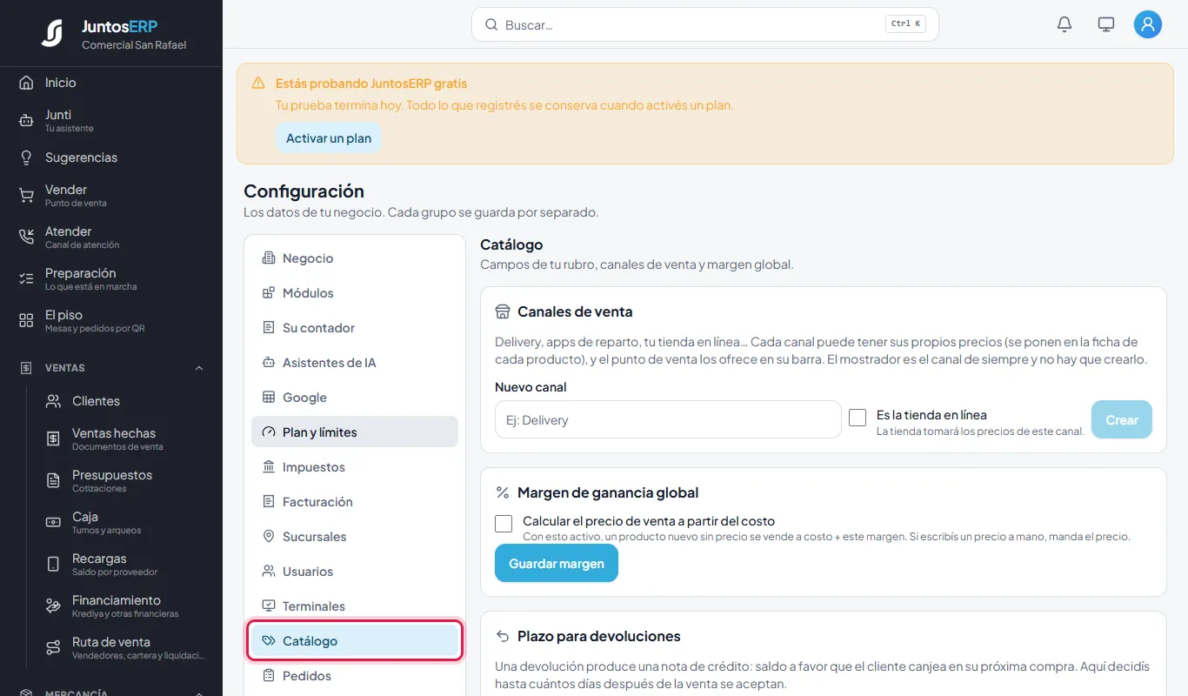The height and width of the screenshot is (696, 1188).
Task: Enable 'Calcular el precio de venta' checkbox
Action: pos(504,524)
